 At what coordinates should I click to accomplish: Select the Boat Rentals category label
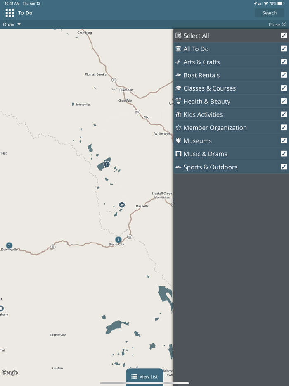(201, 75)
